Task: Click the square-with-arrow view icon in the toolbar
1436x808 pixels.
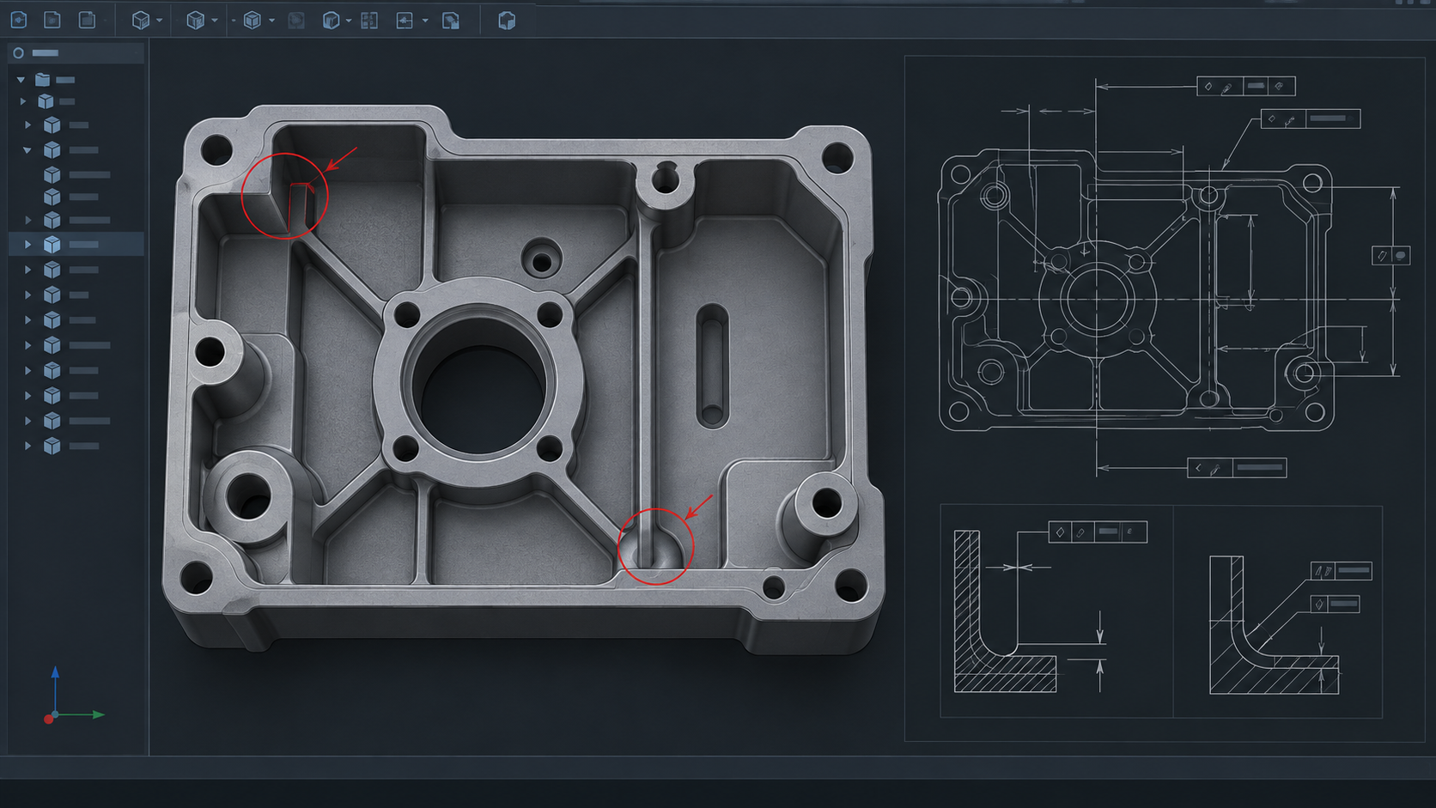Action: click(x=405, y=21)
